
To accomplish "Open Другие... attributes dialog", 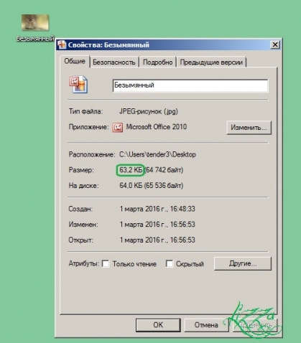I will (x=243, y=263).
